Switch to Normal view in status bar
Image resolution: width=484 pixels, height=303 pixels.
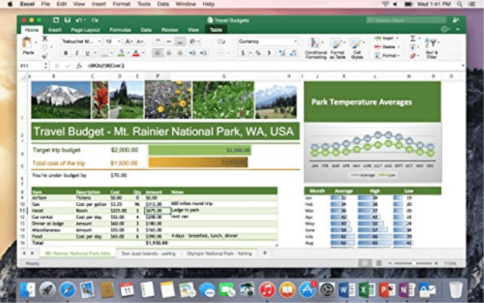pos(365,263)
